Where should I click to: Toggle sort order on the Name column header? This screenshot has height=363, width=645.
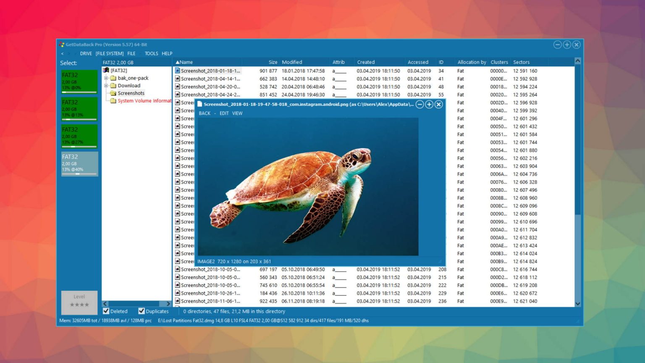tap(185, 62)
